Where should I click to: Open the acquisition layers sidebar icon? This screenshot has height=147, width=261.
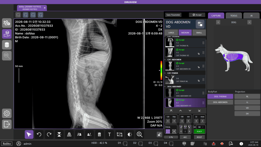click(7, 34)
